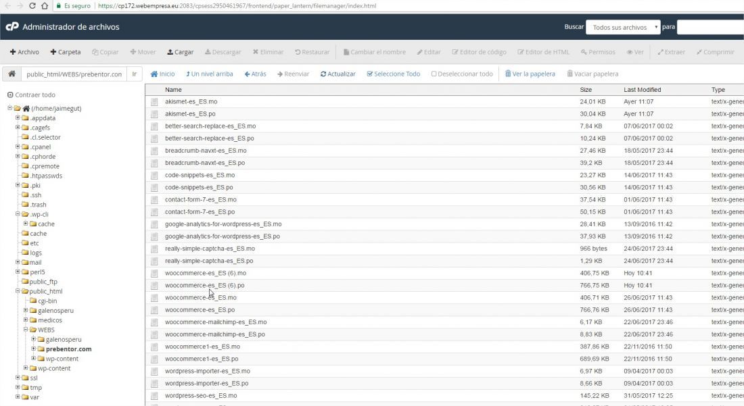Image resolution: width=744 pixels, height=406 pixels.
Task: Check Seleccione Todo
Action: [x=394, y=74]
